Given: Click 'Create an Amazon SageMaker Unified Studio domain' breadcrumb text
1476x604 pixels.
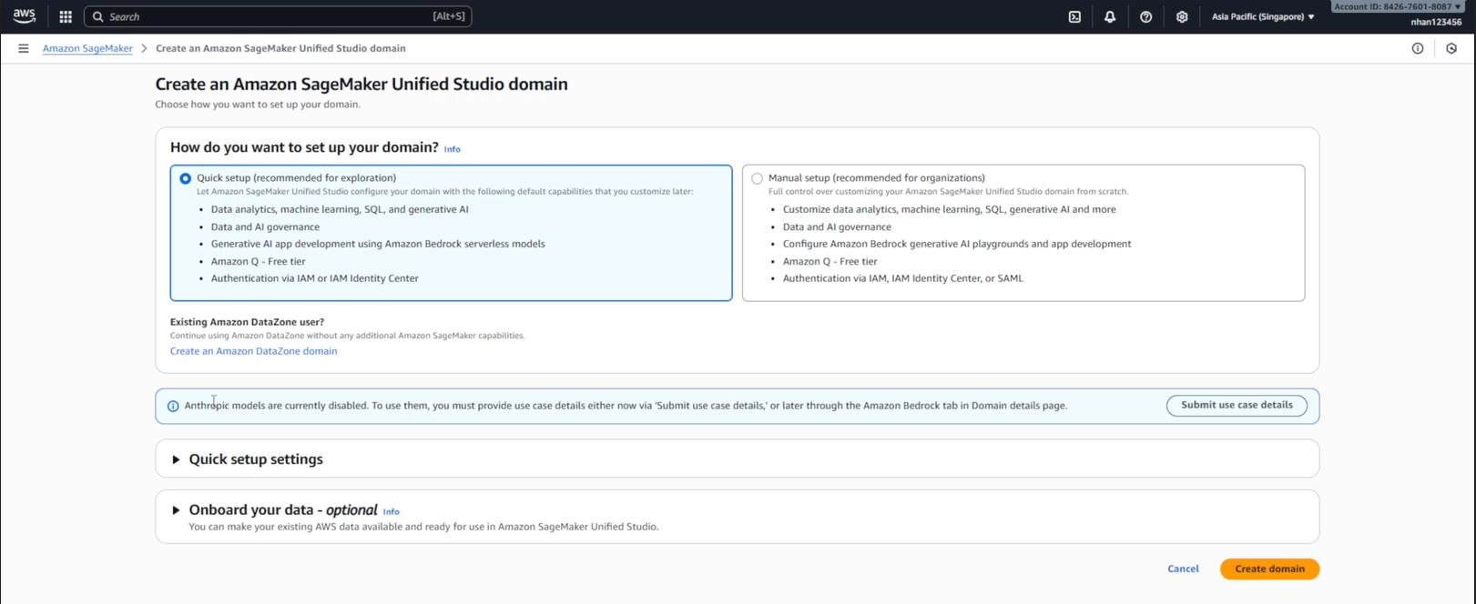Looking at the screenshot, I should tap(280, 48).
